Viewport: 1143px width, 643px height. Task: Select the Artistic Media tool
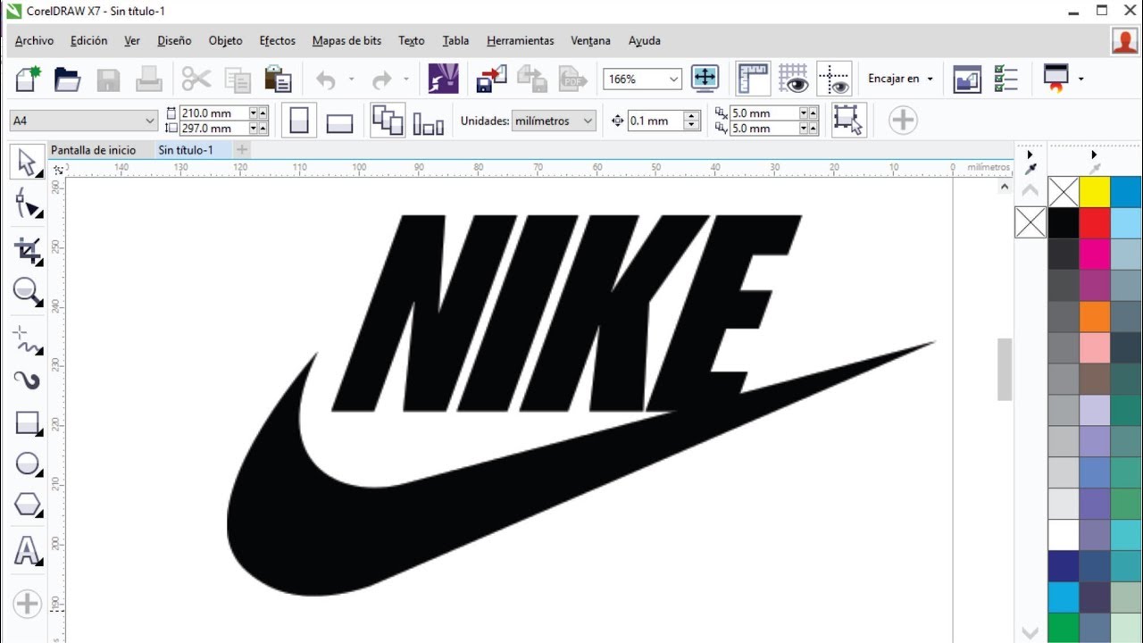pyautogui.click(x=28, y=380)
